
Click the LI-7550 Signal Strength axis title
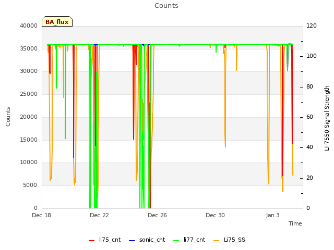click(x=327, y=118)
